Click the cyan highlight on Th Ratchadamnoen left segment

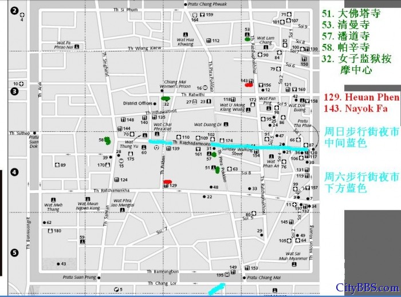pyautogui.click(x=160, y=141)
